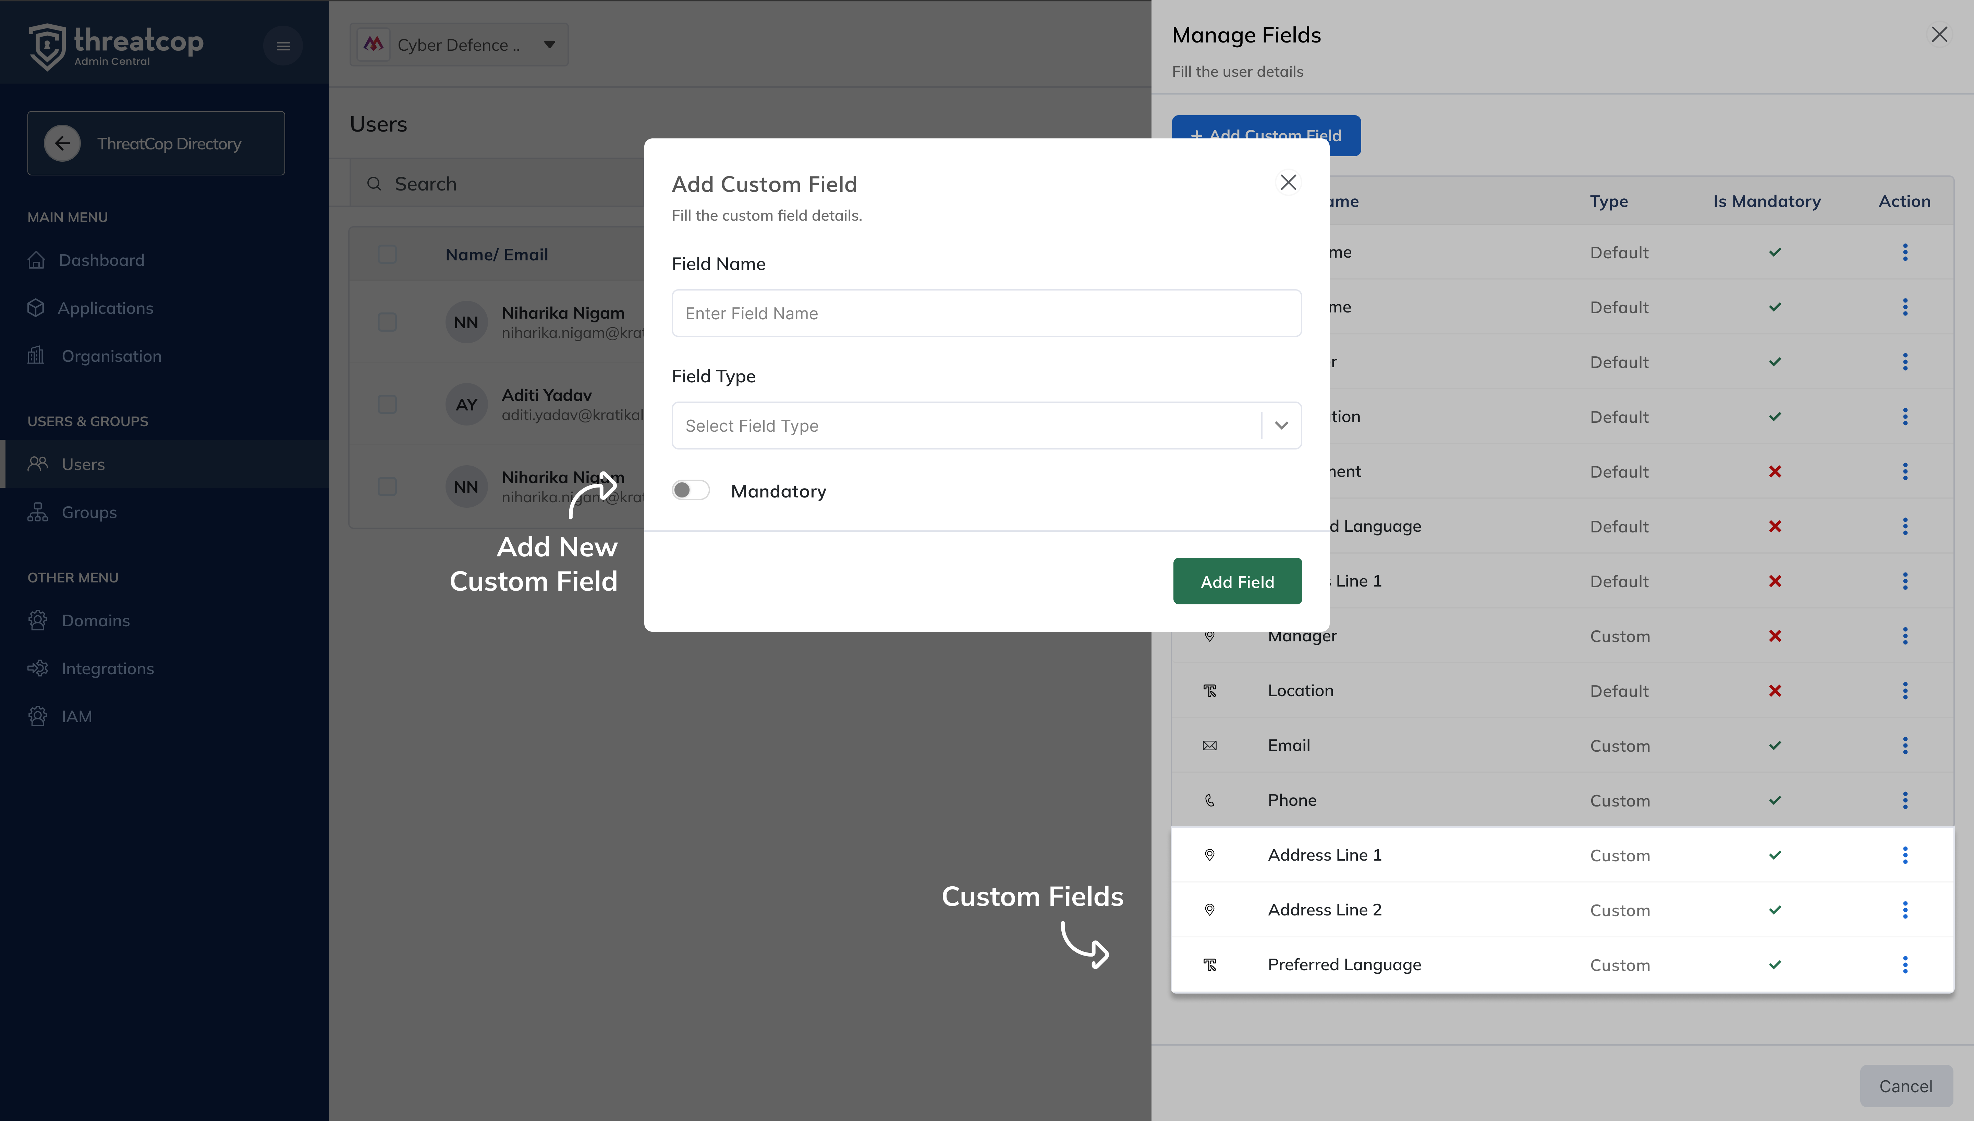The width and height of the screenshot is (1974, 1121).
Task: Click the Email field name
Action: coord(1289,745)
